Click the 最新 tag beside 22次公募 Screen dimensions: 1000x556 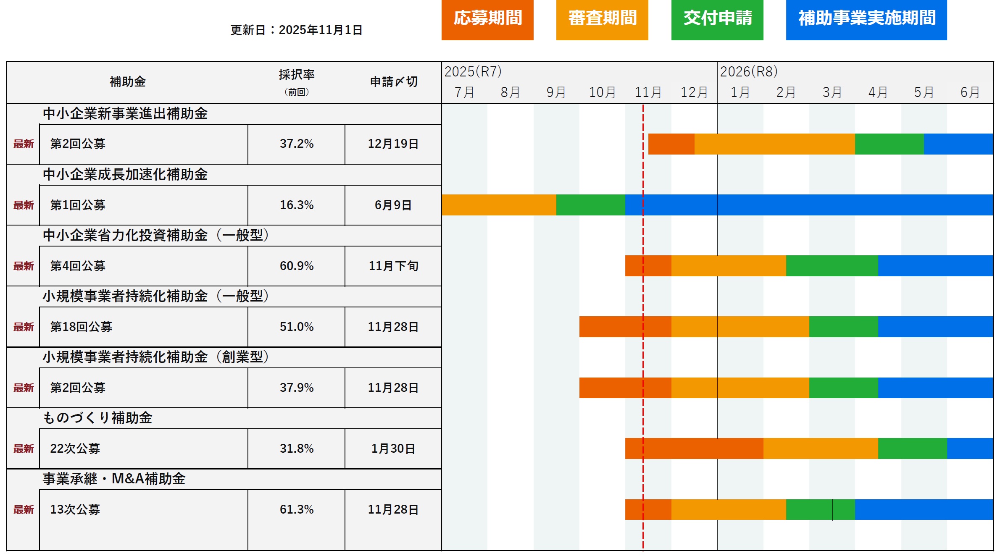(x=24, y=448)
